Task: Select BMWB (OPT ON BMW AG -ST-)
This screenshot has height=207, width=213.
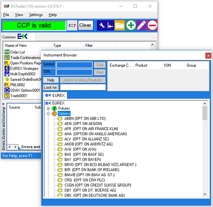Action: 89,175
